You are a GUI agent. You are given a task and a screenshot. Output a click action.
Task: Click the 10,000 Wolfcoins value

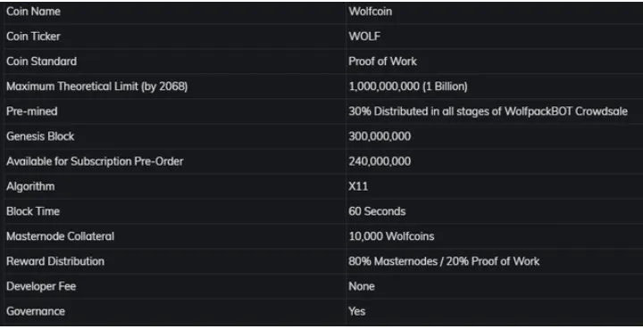pyautogui.click(x=392, y=236)
